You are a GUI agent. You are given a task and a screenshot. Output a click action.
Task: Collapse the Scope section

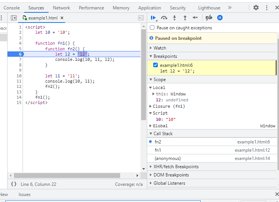(151, 80)
